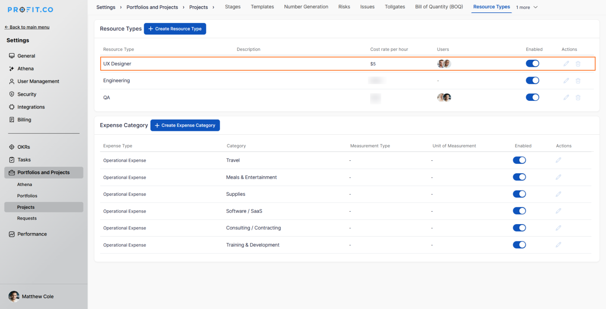Disable Meals & Entertainment expense category

(x=519, y=177)
